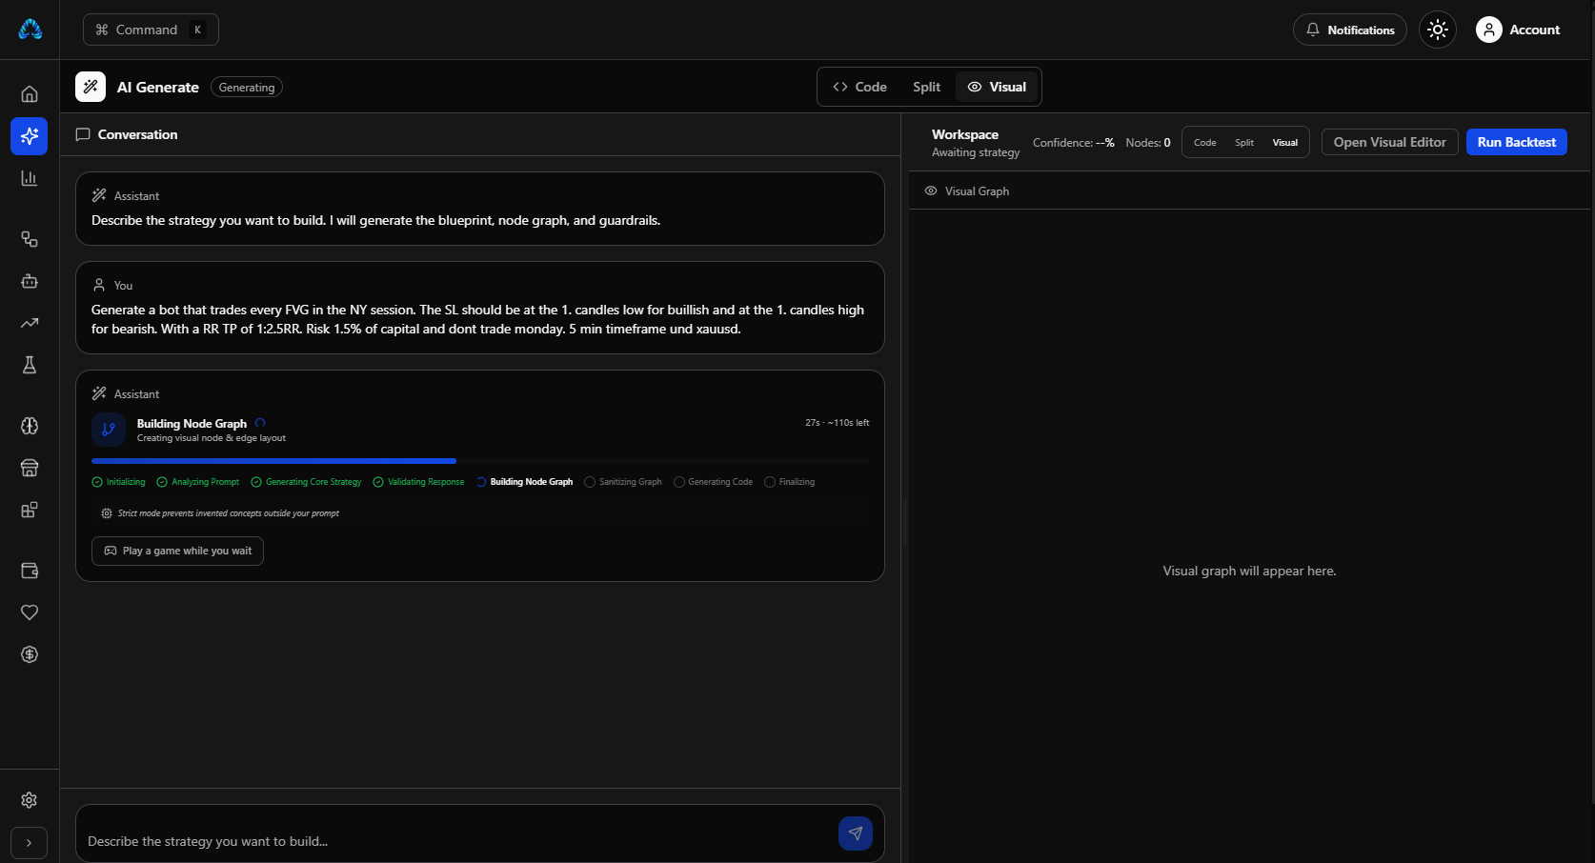The width and height of the screenshot is (1595, 863).
Task: Click the strategy description input field
Action: pos(457,841)
